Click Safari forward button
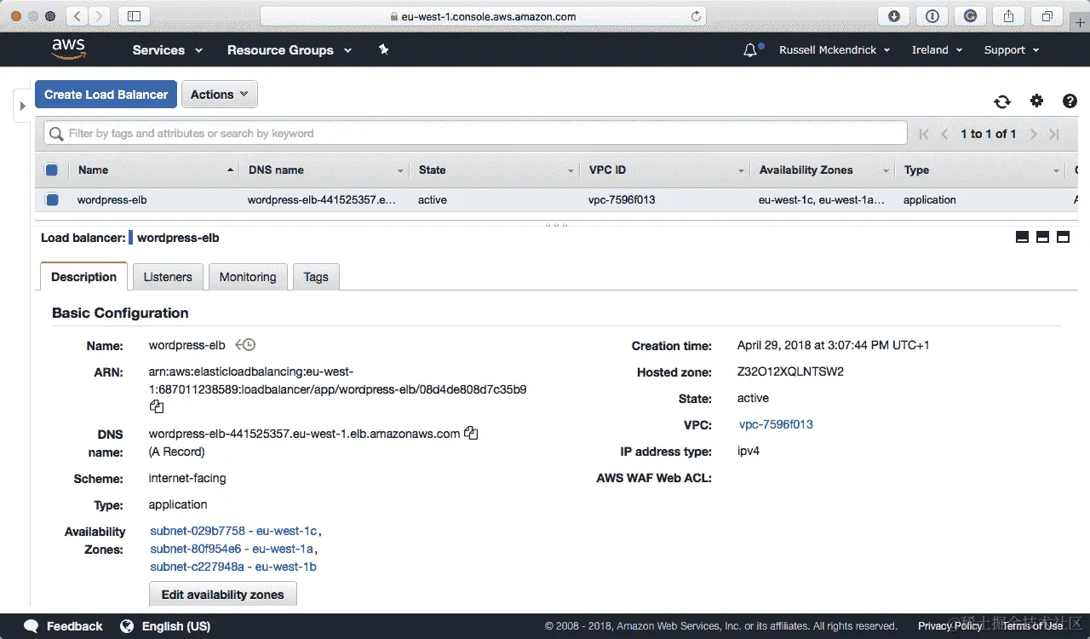This screenshot has height=639, width=1090. 99,16
